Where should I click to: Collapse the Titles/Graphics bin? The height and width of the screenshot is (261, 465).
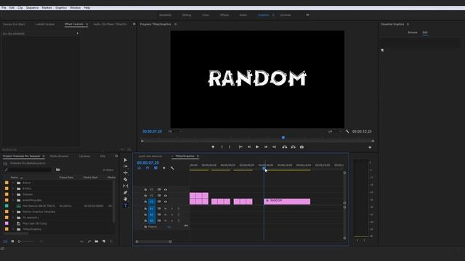[13, 229]
